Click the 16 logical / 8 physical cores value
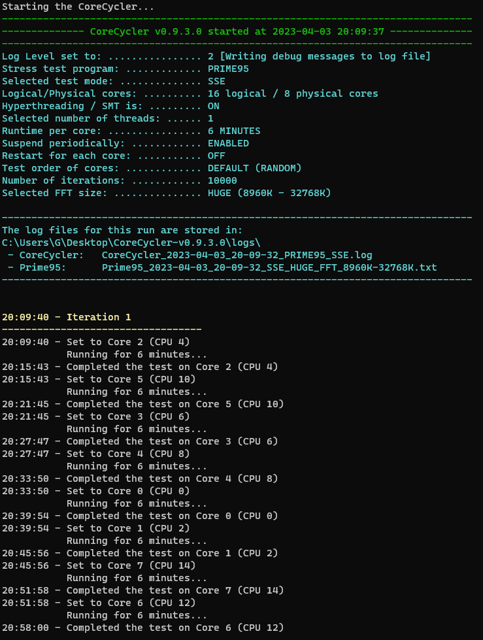 click(x=293, y=93)
